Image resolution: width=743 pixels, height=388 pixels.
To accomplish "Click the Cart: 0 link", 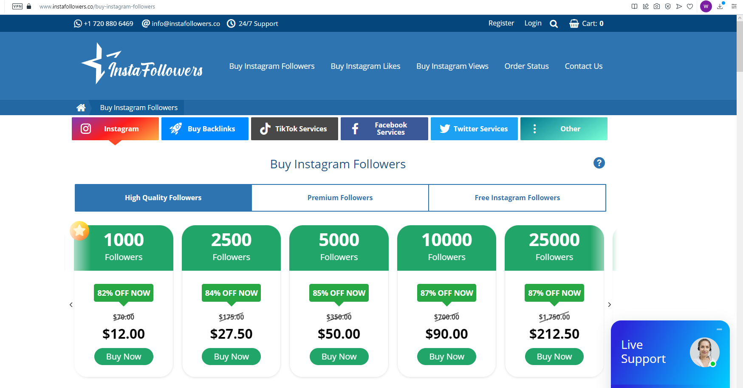I will [x=593, y=23].
